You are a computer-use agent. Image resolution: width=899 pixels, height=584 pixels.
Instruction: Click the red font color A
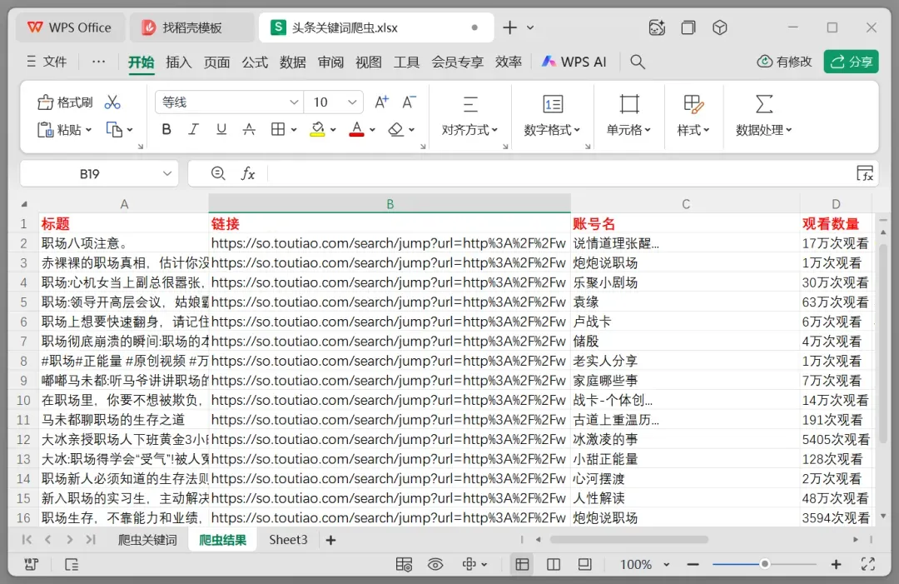[x=356, y=130]
